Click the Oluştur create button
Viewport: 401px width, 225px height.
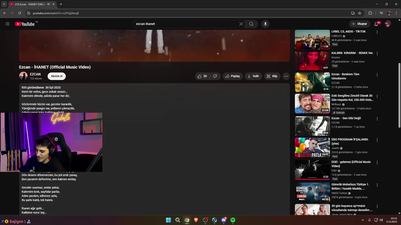point(359,24)
